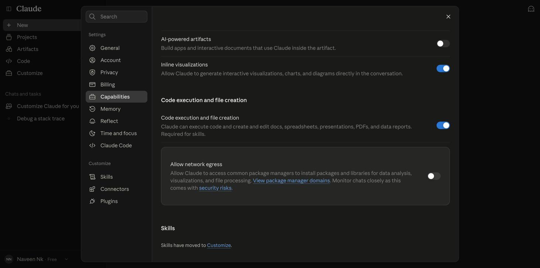Follow the Customize link under Skills

219,245
